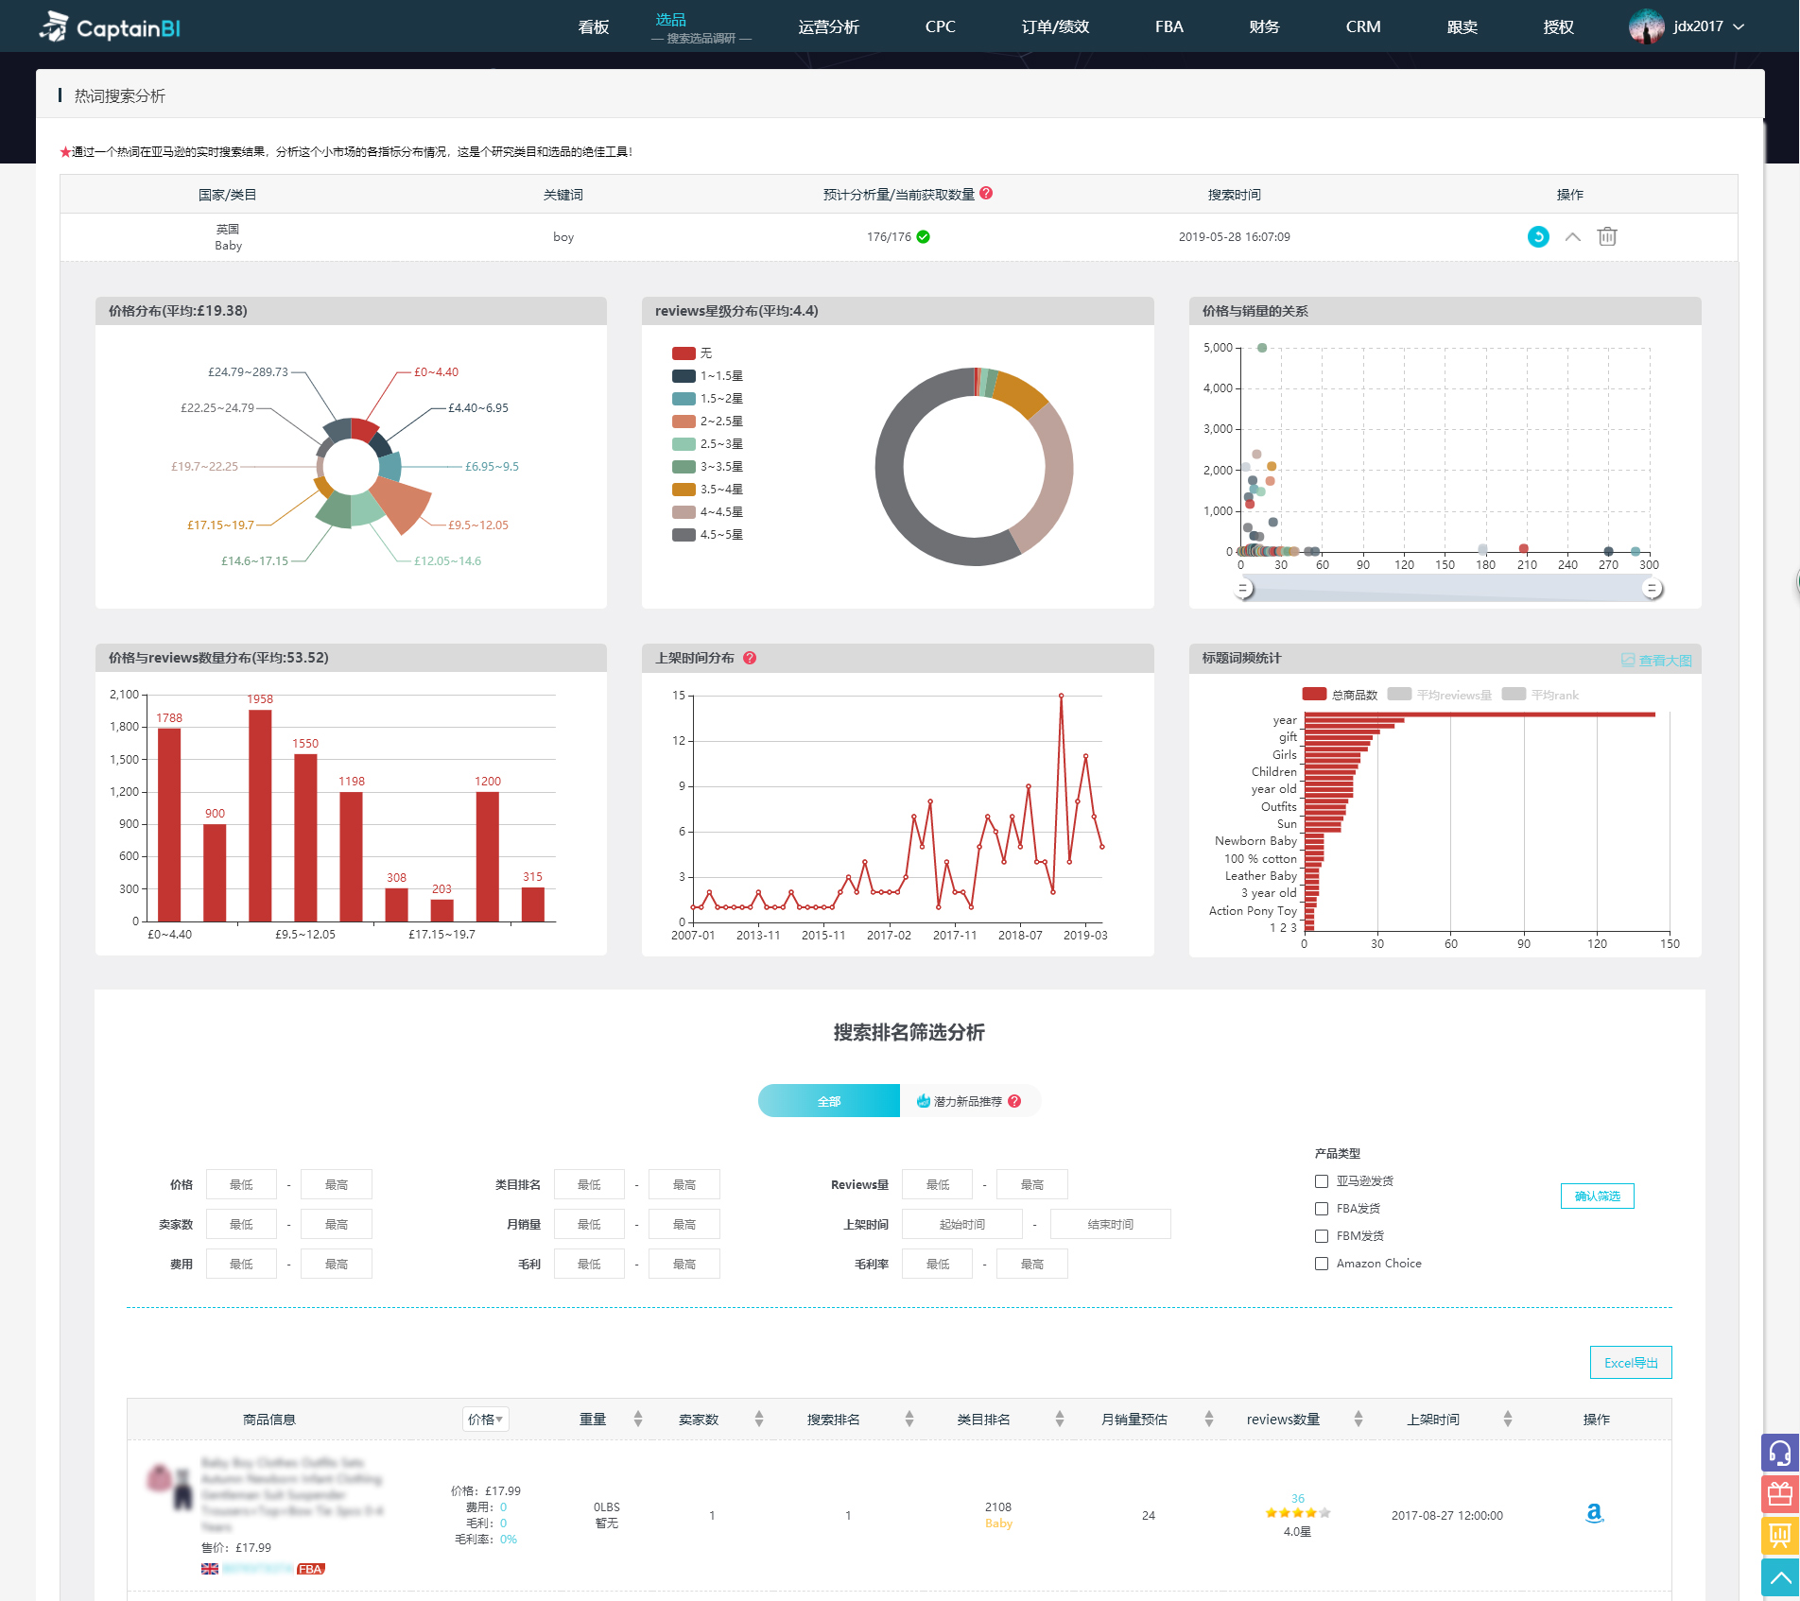Export results with Excel导出 button
Image resolution: width=1800 pixels, height=1601 pixels.
pos(1630,1363)
